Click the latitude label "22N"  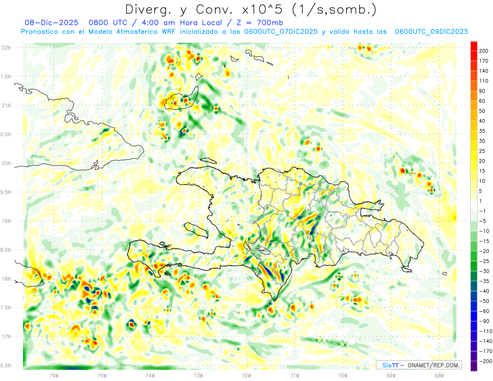(x=7, y=47)
